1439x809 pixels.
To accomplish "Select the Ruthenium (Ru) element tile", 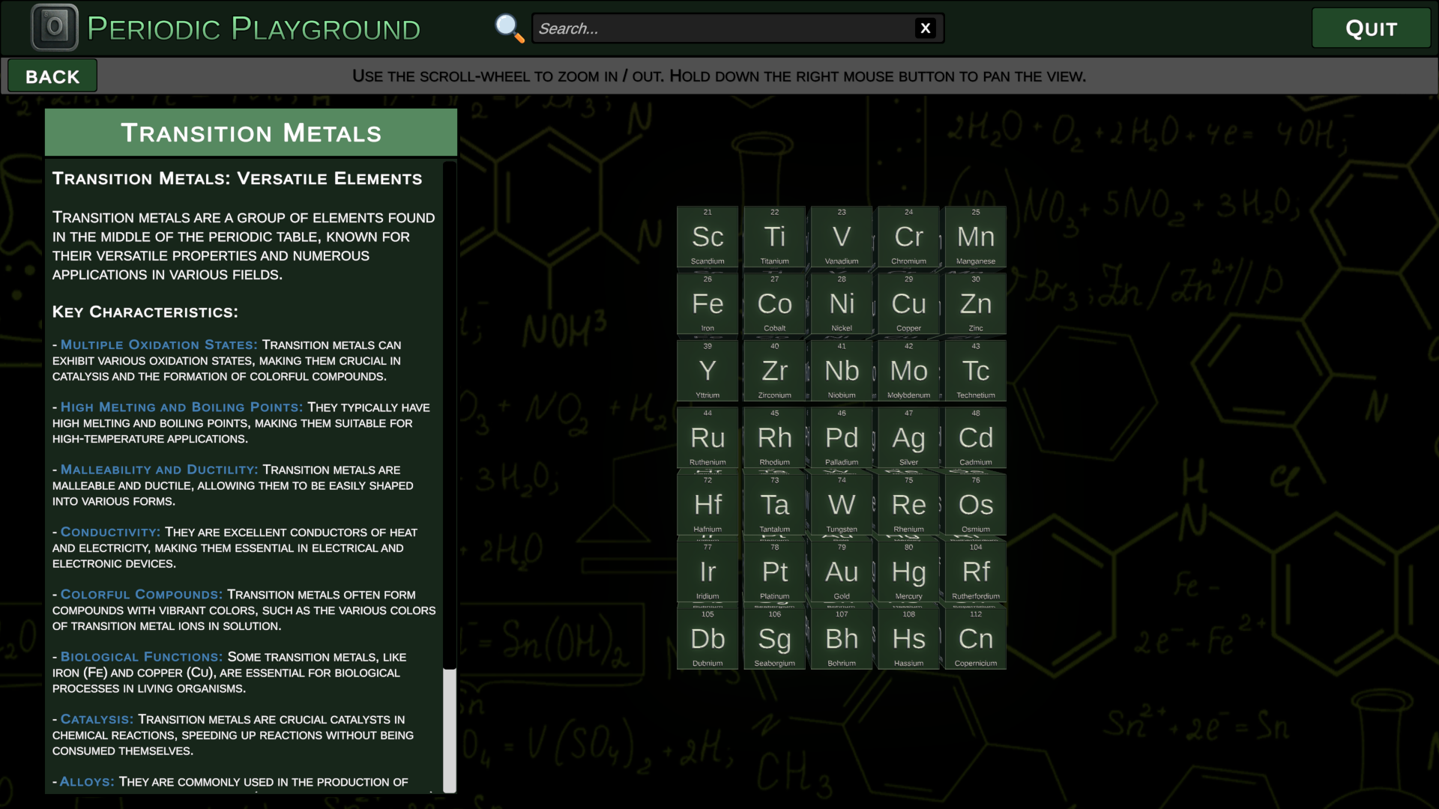I will [x=708, y=438].
